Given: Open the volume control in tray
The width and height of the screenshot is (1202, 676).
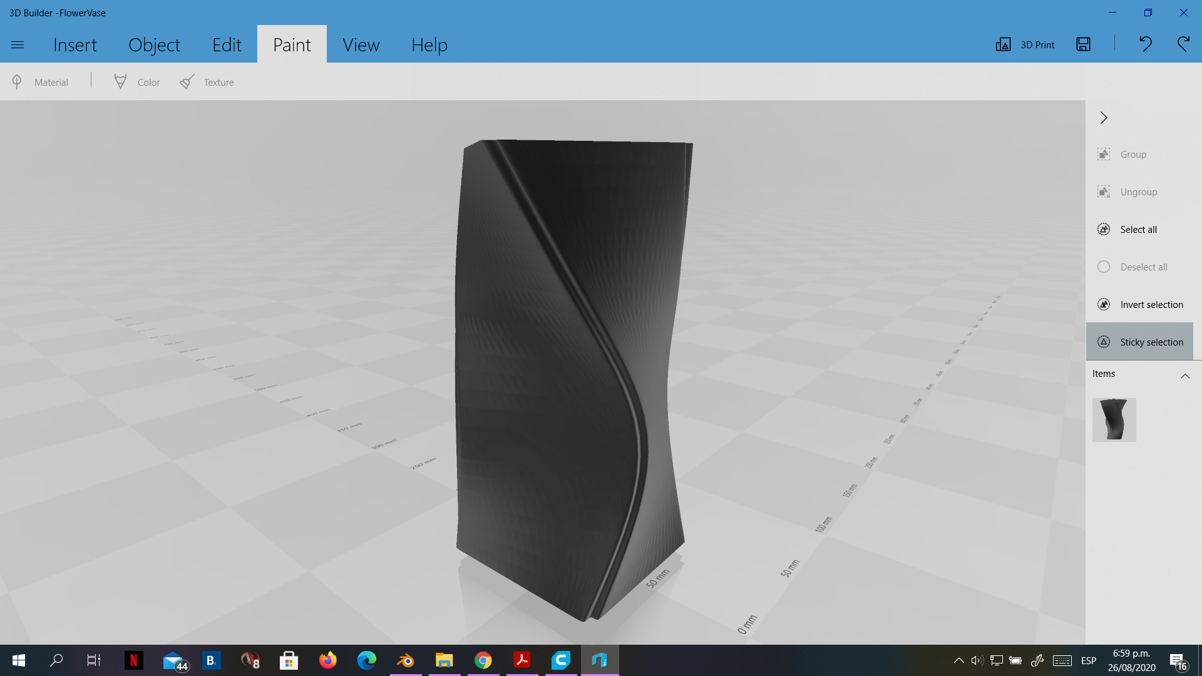Looking at the screenshot, I should click(x=977, y=660).
